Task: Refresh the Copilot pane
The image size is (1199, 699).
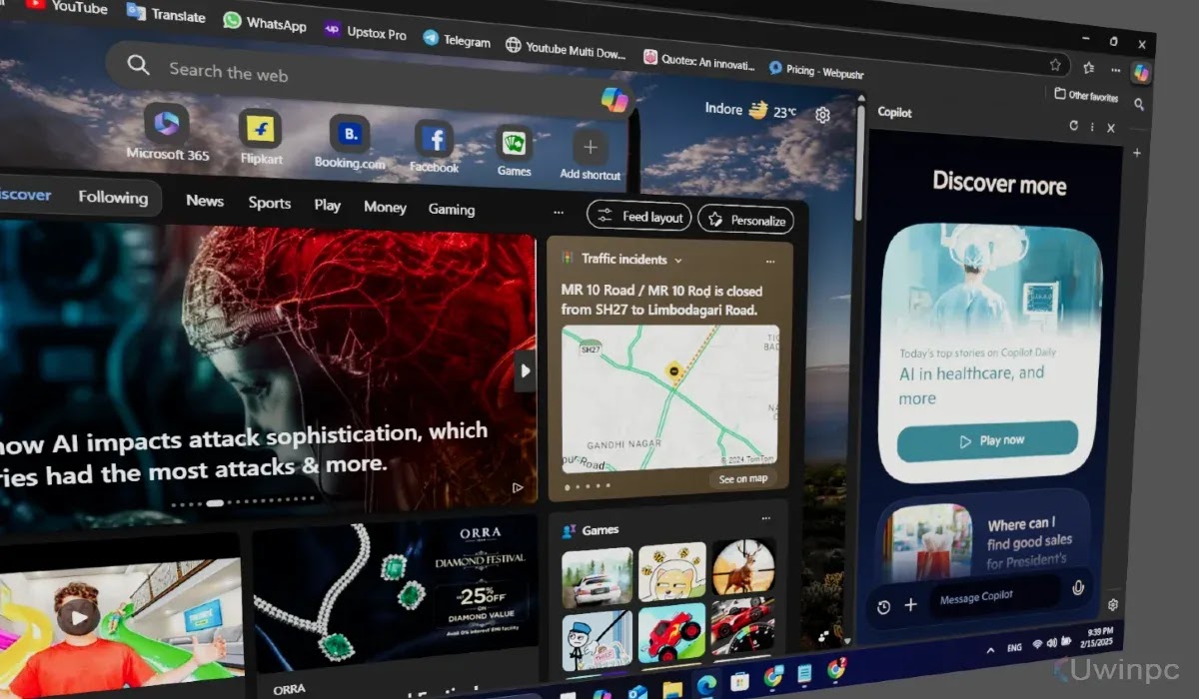Action: tap(1074, 126)
